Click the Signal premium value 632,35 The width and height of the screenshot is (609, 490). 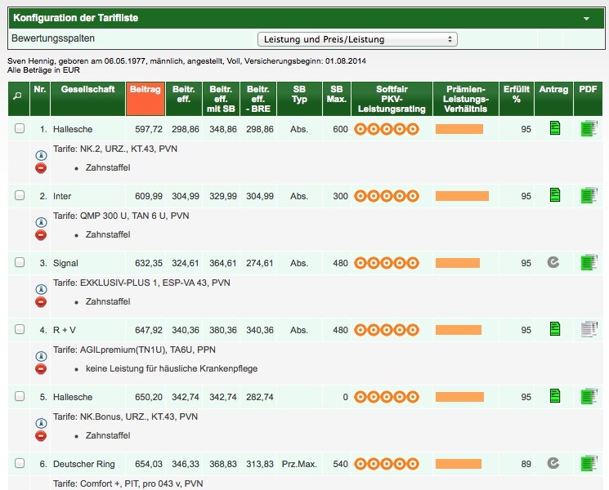(148, 263)
